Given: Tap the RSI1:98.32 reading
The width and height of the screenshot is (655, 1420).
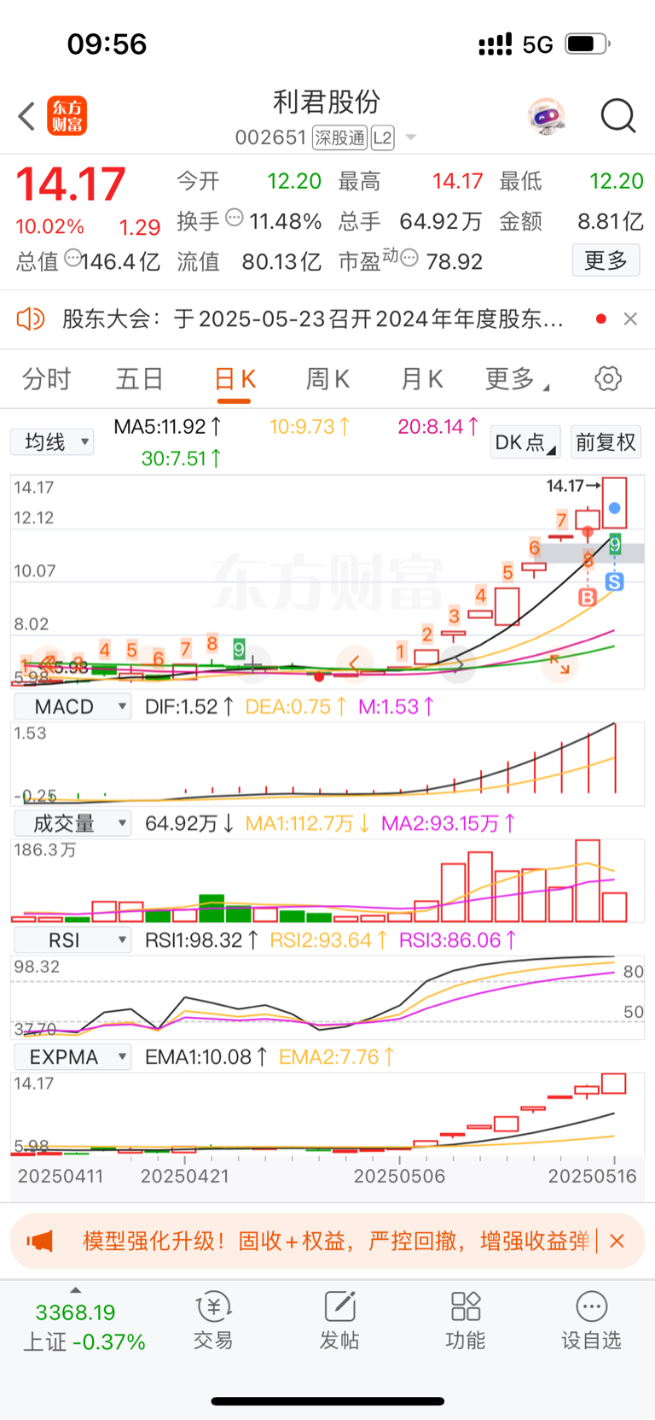Looking at the screenshot, I should click(202, 940).
